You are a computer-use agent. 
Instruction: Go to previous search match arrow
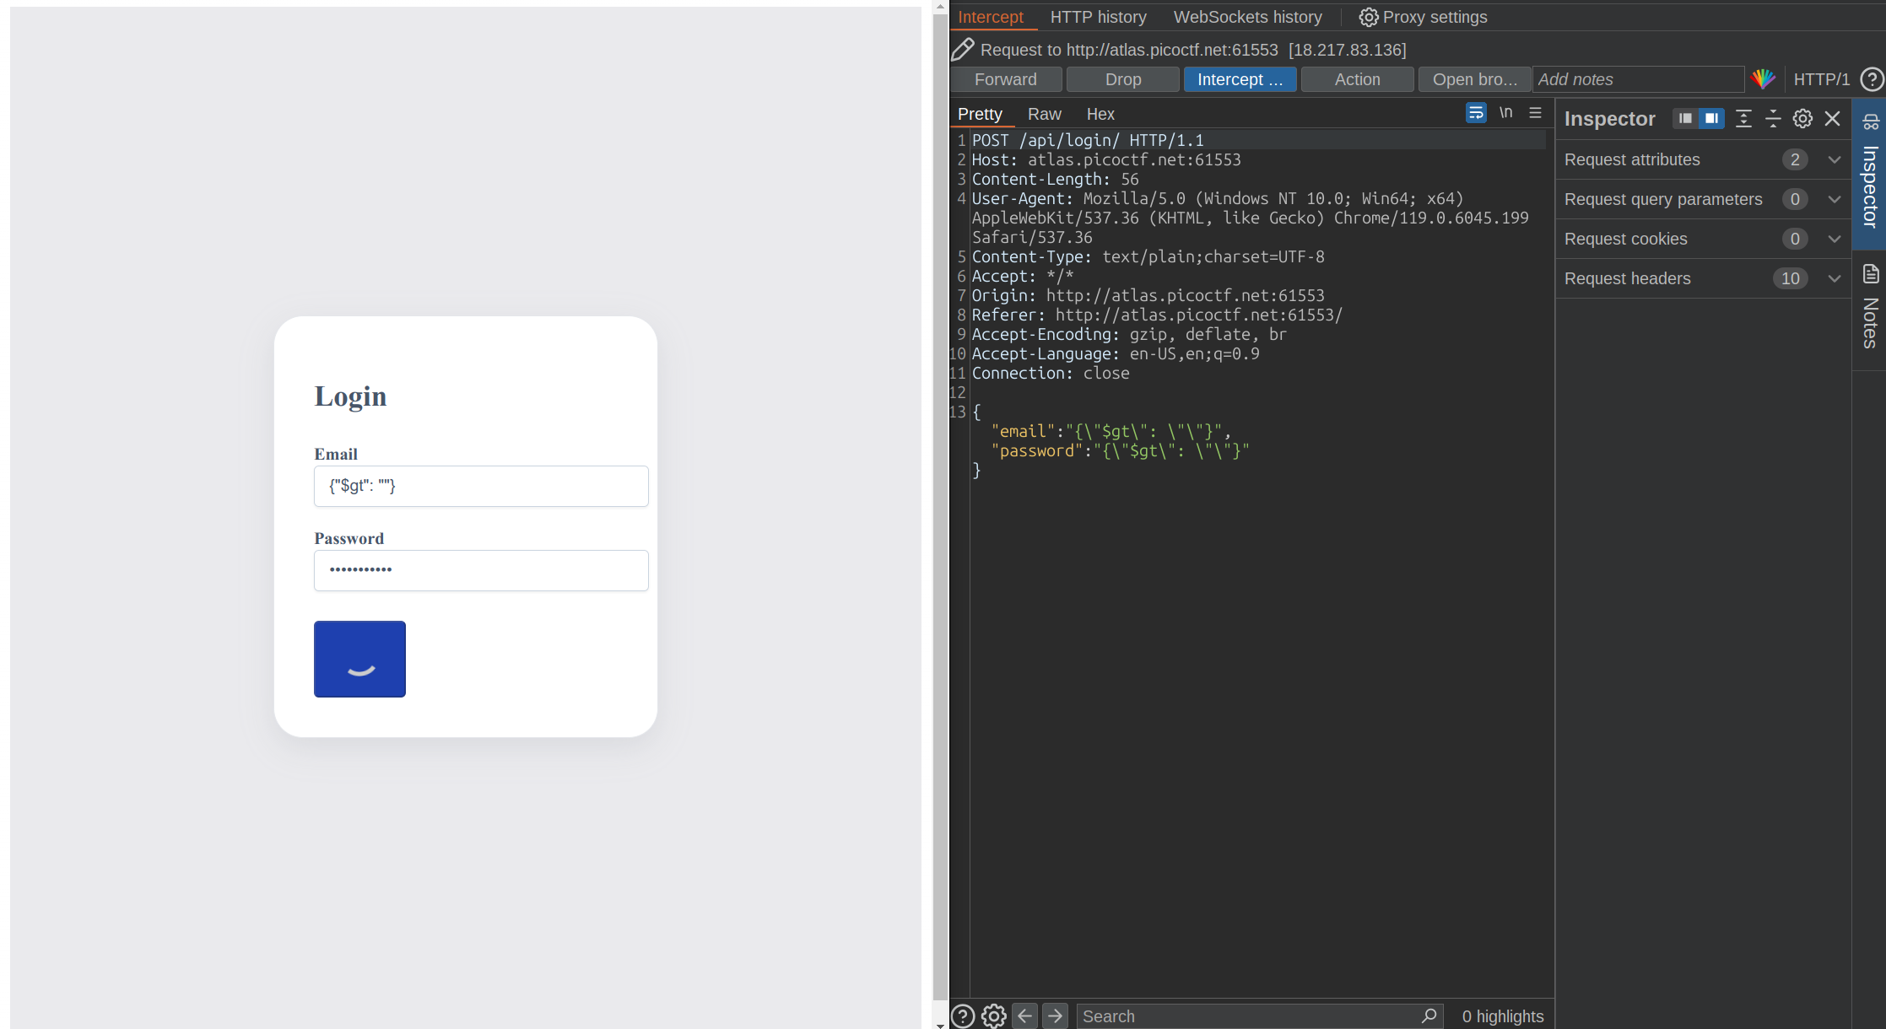1025,1016
